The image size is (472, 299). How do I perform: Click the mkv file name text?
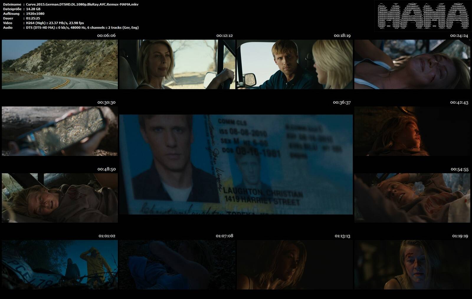click(x=82, y=4)
